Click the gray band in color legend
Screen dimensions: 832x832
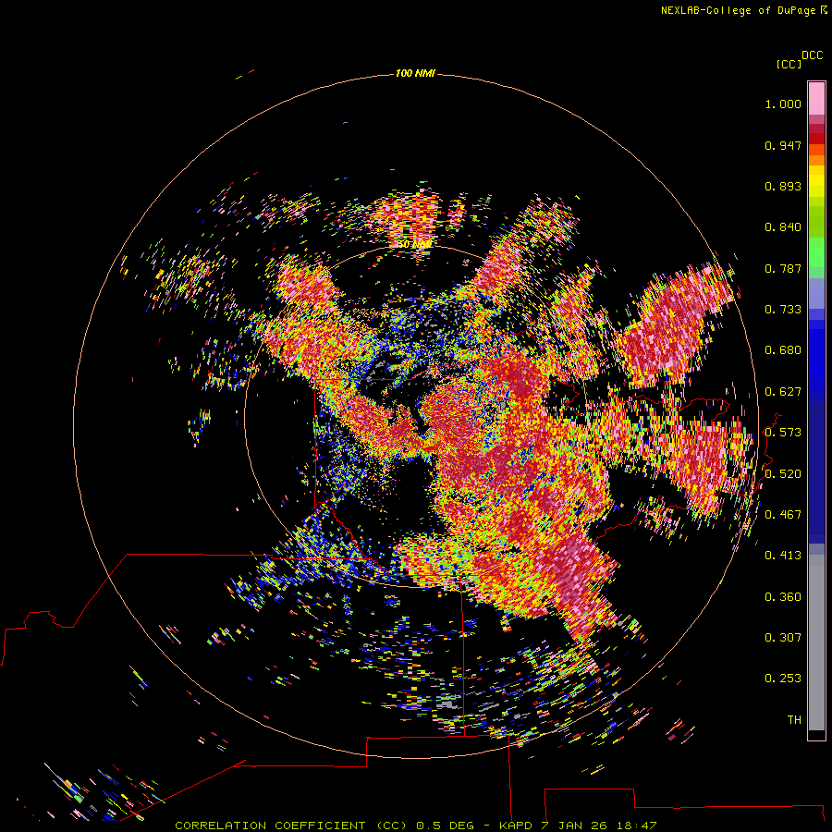(816, 642)
